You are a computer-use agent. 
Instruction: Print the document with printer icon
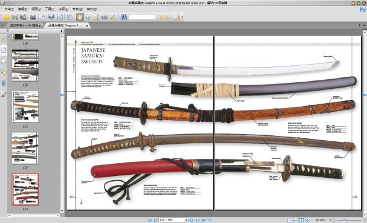[x=33, y=17]
